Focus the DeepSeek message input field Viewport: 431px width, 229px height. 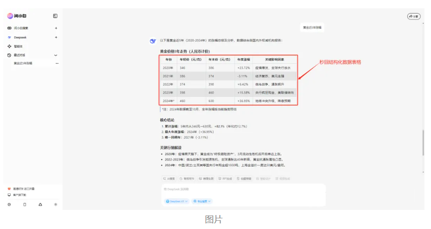(243, 189)
